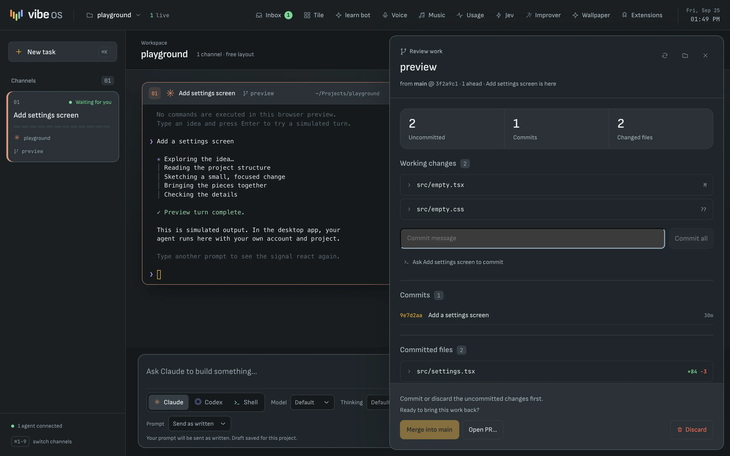The image size is (730, 456).
Task: Click the Commits count stat
Action: [x=557, y=129]
